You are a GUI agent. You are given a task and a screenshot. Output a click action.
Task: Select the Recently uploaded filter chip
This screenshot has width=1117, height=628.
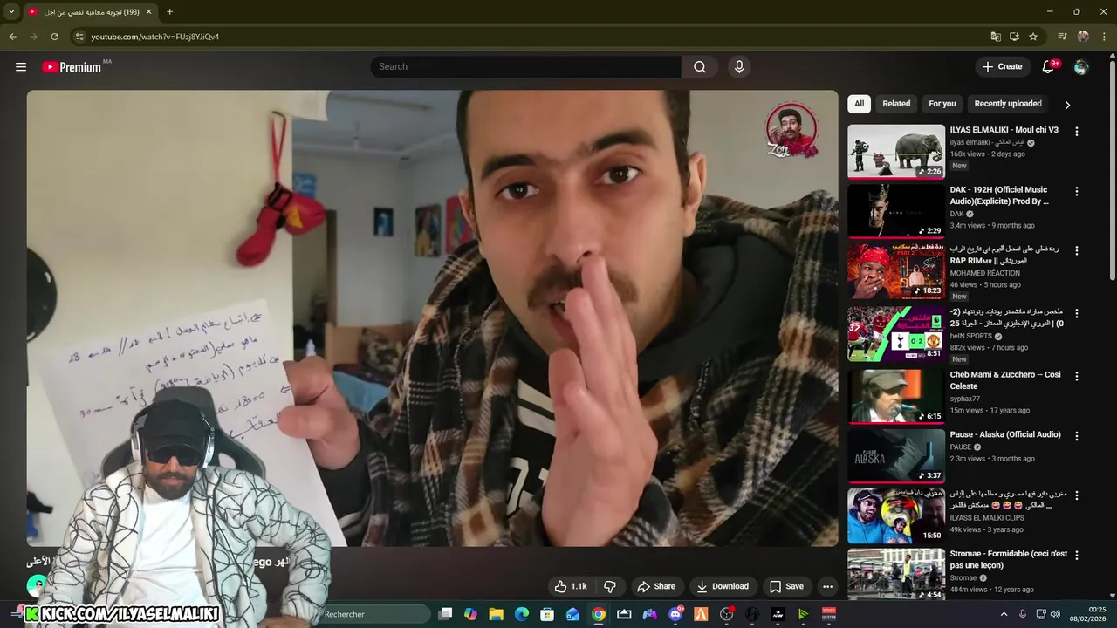[1008, 104]
